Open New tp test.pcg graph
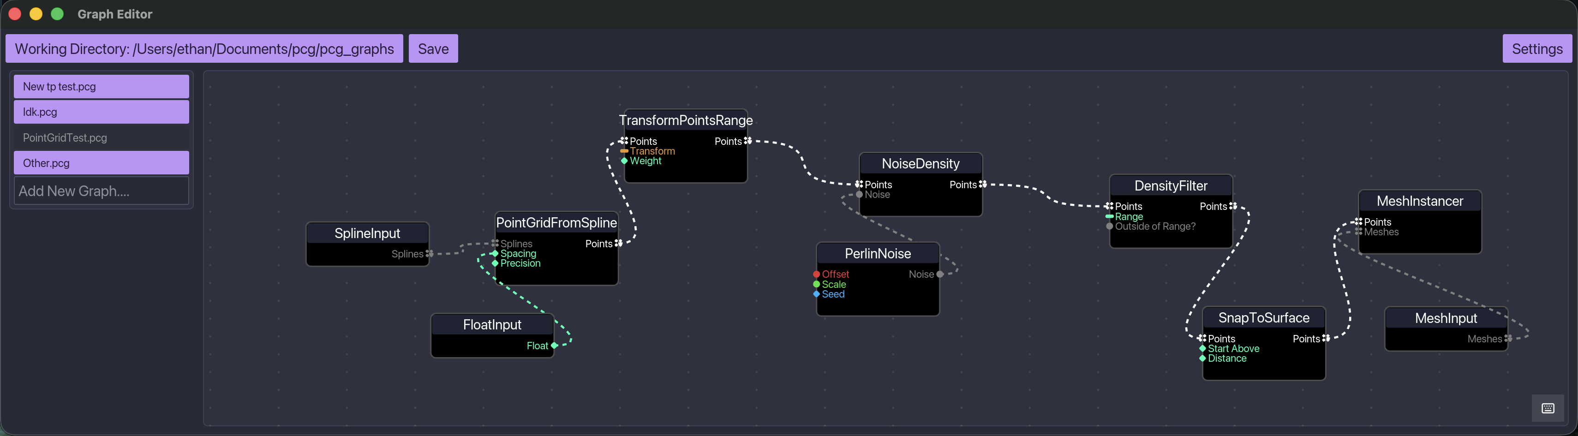1578x436 pixels. coord(102,86)
